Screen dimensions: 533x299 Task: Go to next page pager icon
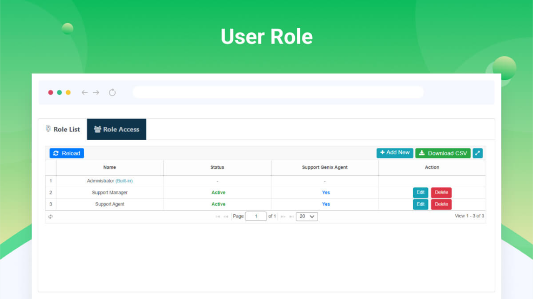click(x=283, y=216)
